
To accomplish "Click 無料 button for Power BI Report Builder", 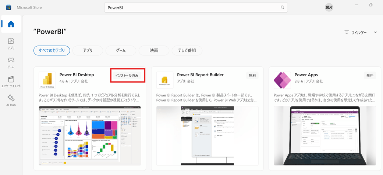I will coord(252,76).
